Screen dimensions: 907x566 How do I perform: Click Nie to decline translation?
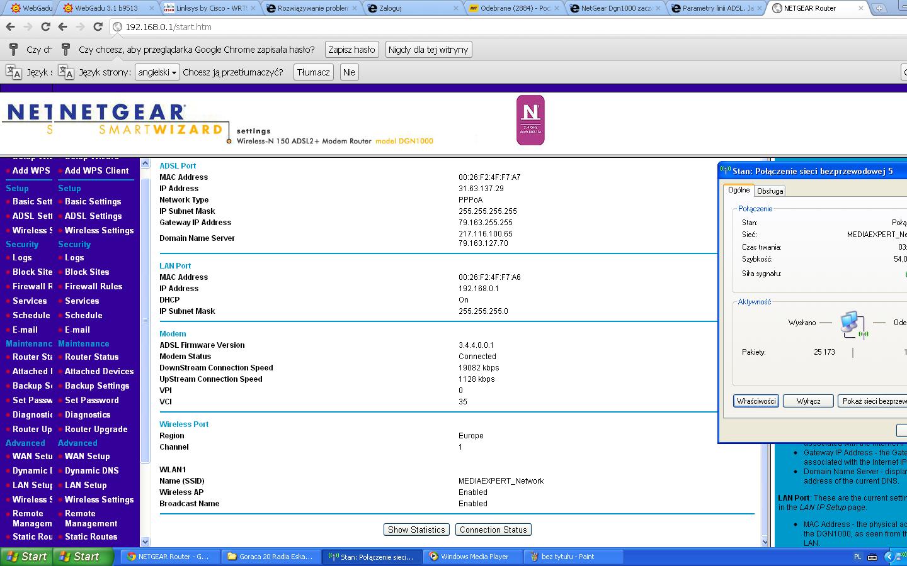(349, 72)
